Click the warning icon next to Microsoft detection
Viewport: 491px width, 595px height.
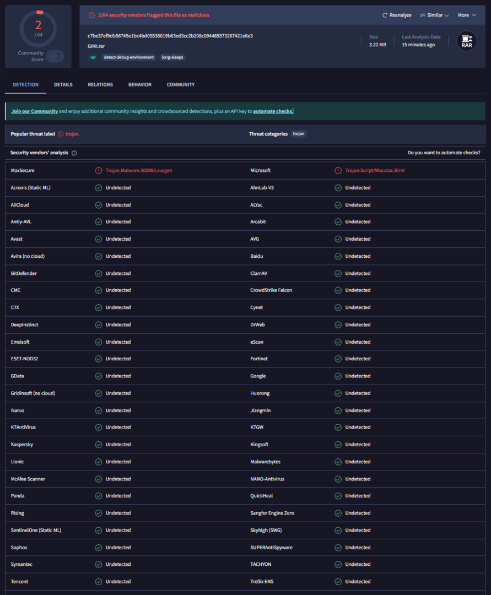click(338, 170)
